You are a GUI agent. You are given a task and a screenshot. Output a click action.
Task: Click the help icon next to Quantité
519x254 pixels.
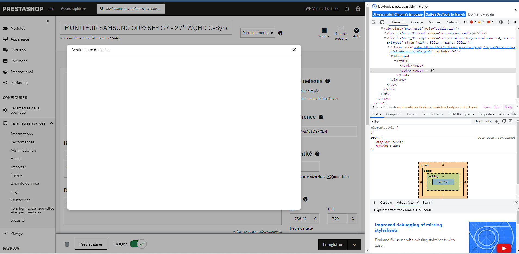click(317, 154)
